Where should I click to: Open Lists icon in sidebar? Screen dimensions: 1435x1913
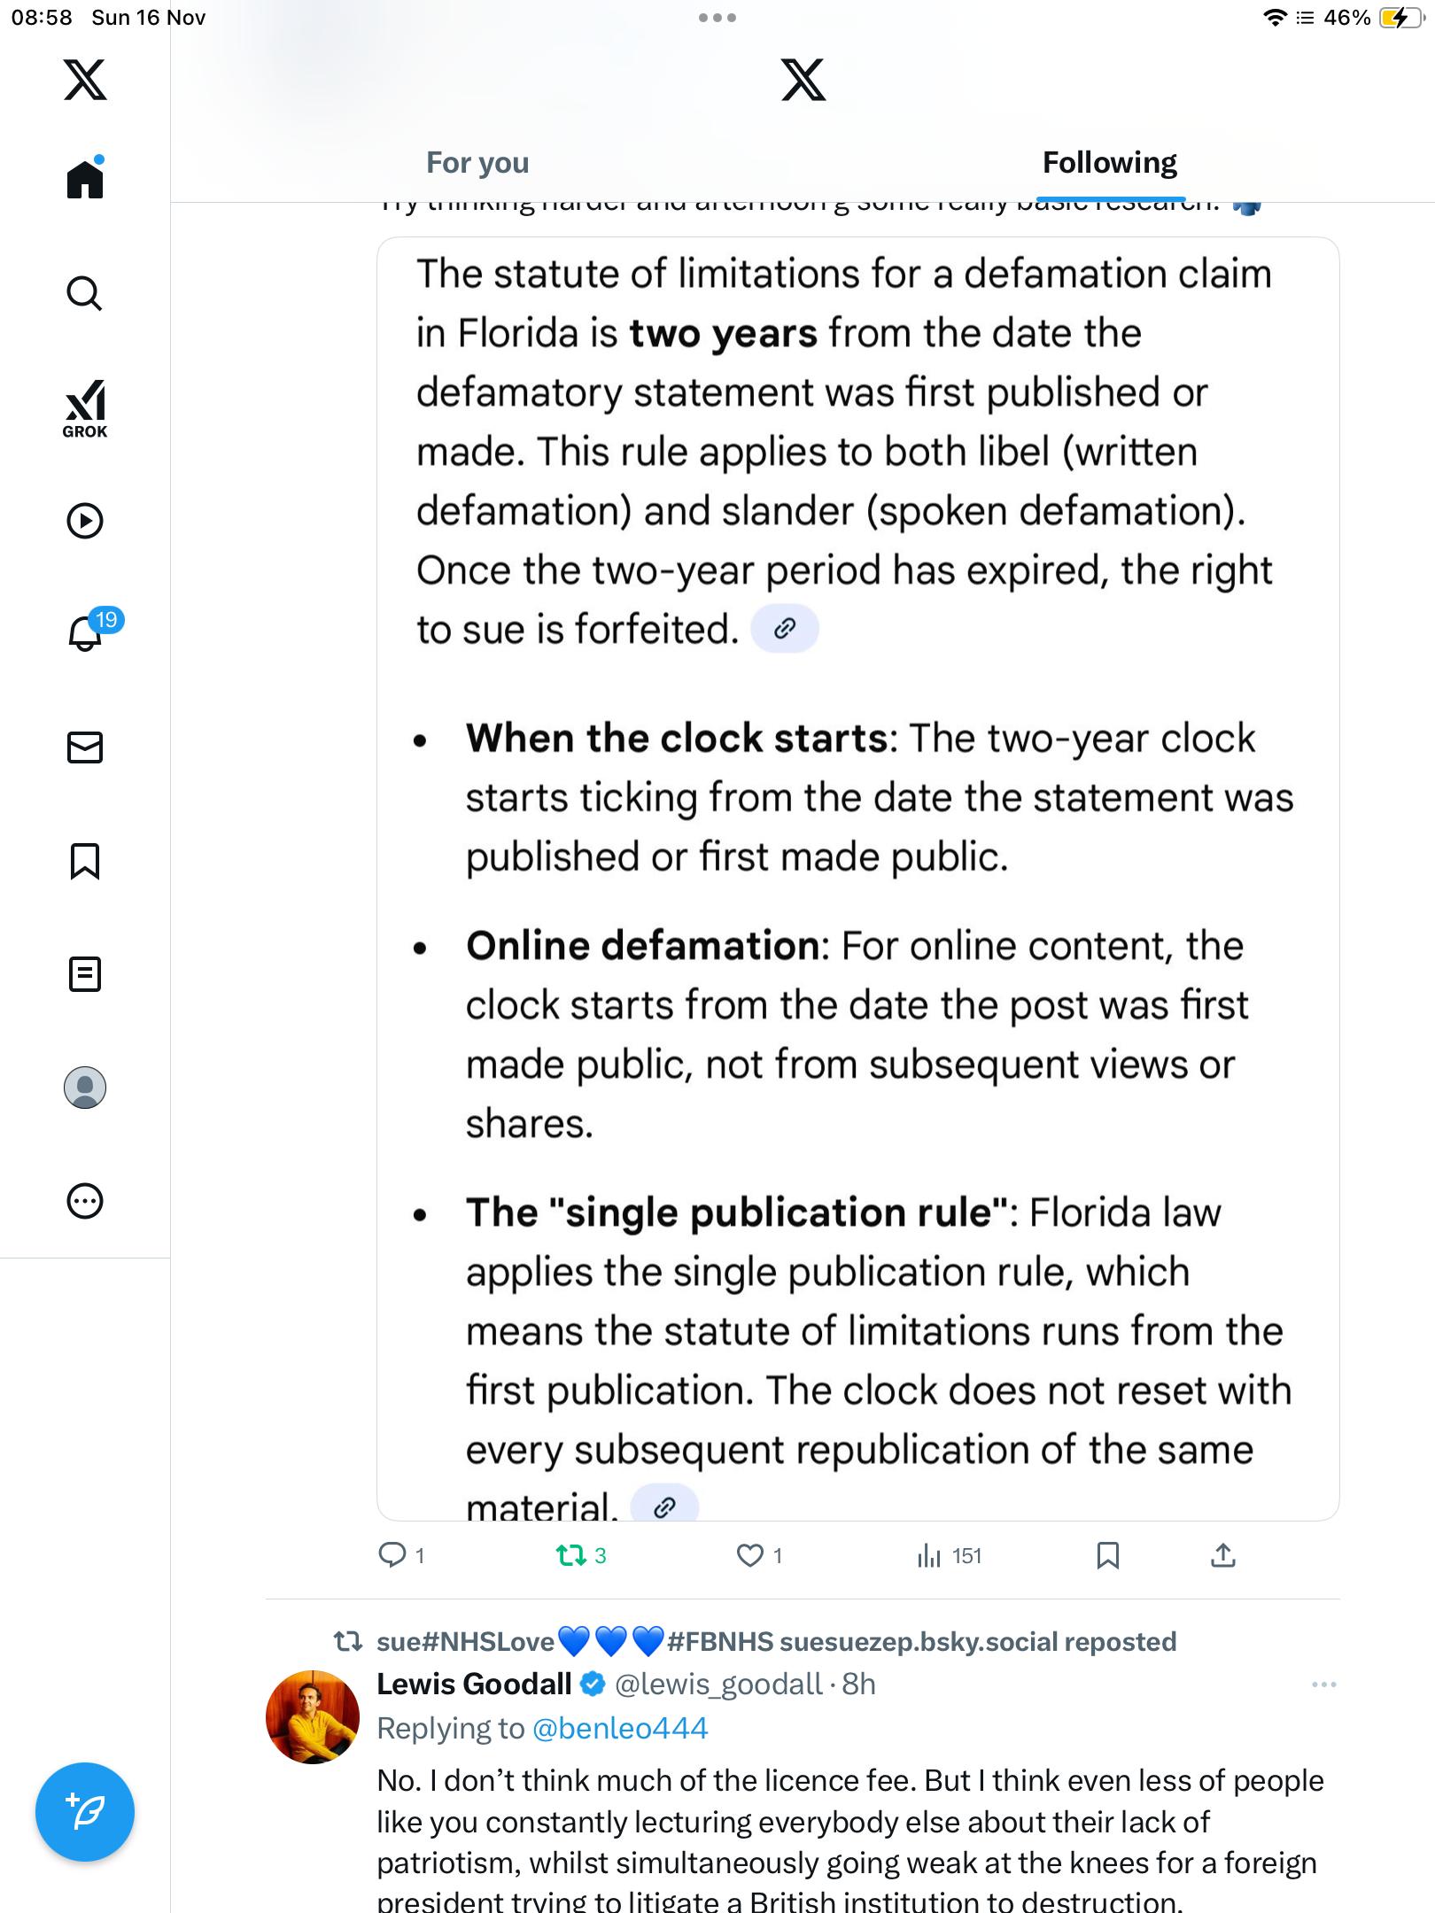coord(85,974)
